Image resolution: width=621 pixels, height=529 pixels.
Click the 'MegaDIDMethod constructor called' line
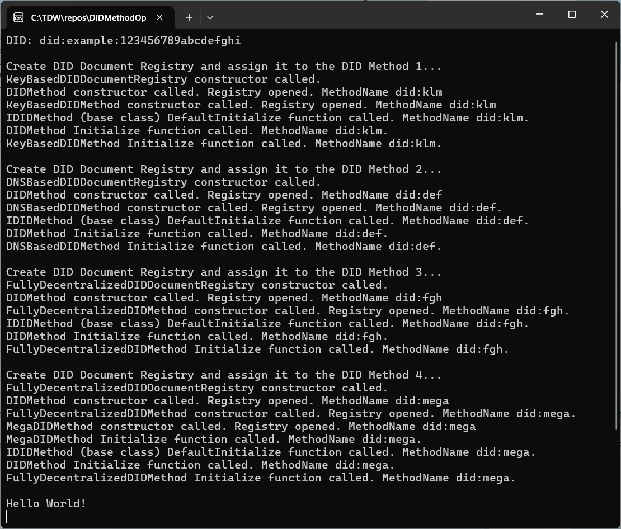coord(241,426)
